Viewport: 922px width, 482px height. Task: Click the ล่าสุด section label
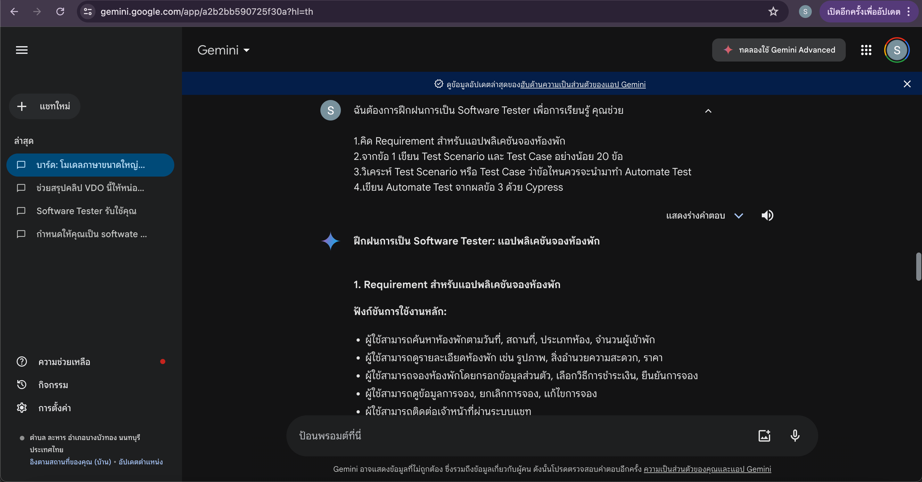(24, 141)
